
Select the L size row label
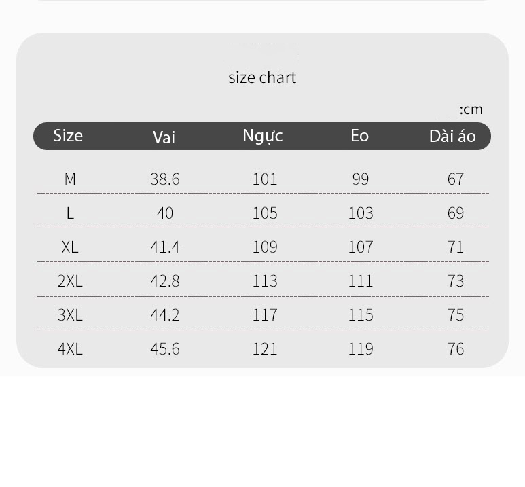(x=70, y=213)
